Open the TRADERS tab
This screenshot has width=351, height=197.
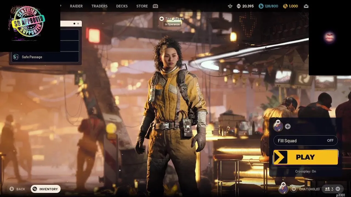(x=100, y=6)
